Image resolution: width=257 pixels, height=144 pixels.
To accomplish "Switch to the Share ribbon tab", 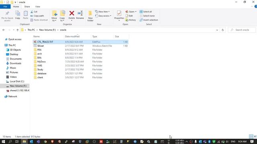I will pyautogui.click(x=27, y=7).
